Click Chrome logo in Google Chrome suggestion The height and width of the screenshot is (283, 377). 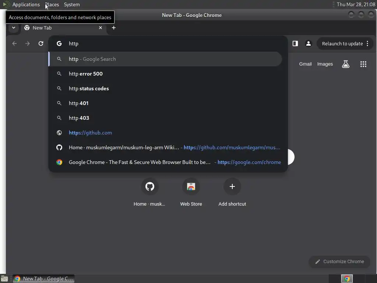[x=59, y=162]
